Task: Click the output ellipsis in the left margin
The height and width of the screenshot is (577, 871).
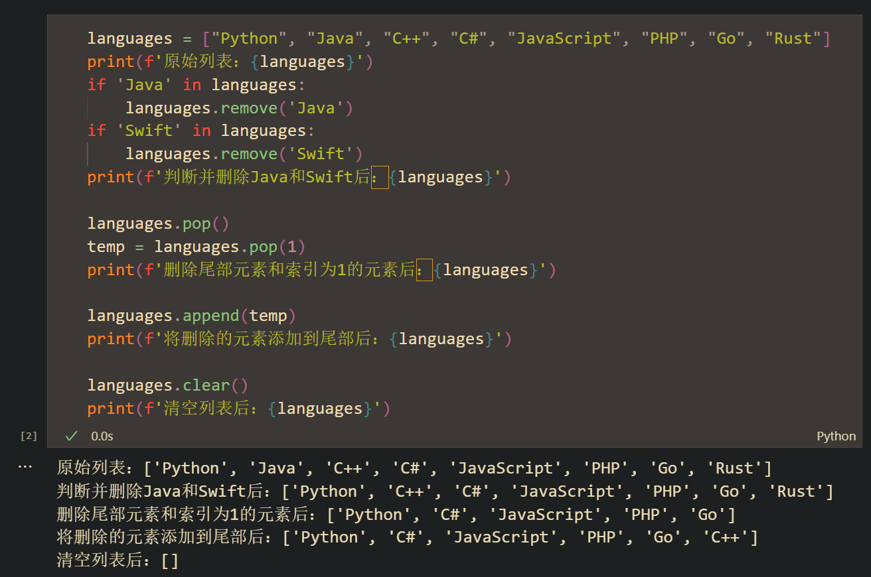Action: point(25,466)
